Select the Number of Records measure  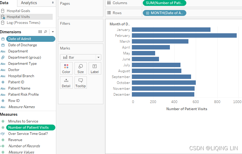point(24,146)
